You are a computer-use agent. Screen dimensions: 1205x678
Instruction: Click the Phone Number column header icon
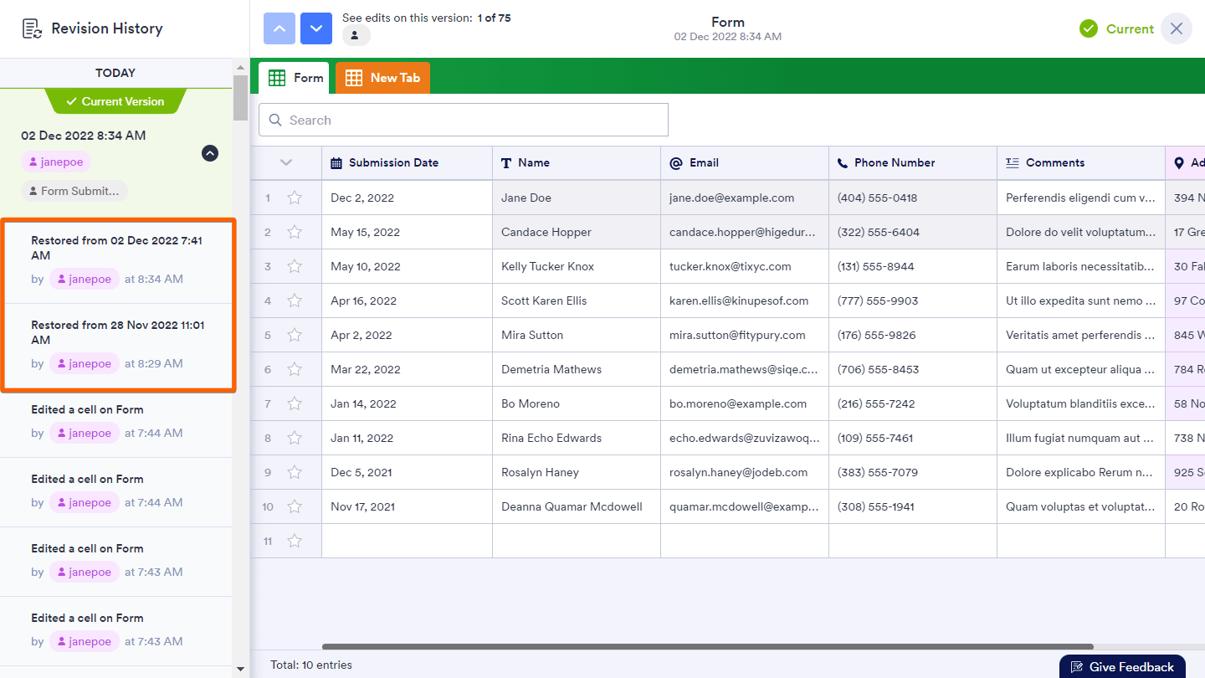pos(842,163)
